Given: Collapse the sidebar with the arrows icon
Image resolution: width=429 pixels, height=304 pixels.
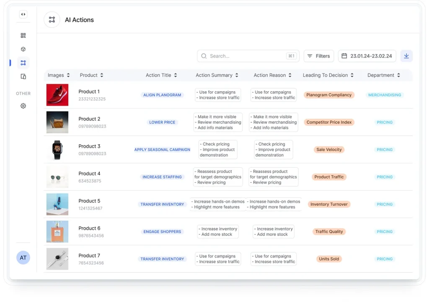Looking at the screenshot, I should pyautogui.click(x=23, y=14).
